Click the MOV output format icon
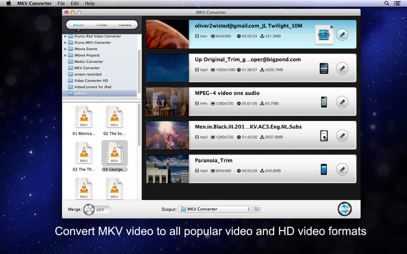The width and height of the screenshot is (407, 254). click(x=324, y=35)
